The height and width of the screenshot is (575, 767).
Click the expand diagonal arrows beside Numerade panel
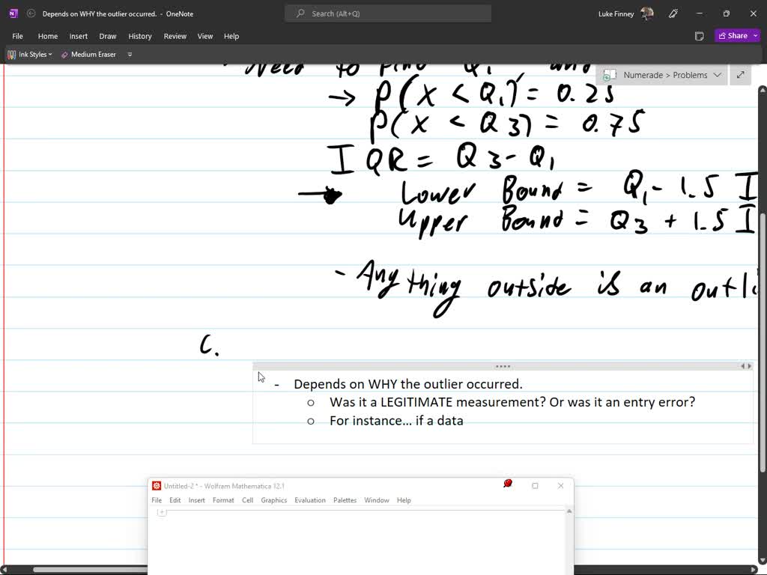[x=740, y=75]
